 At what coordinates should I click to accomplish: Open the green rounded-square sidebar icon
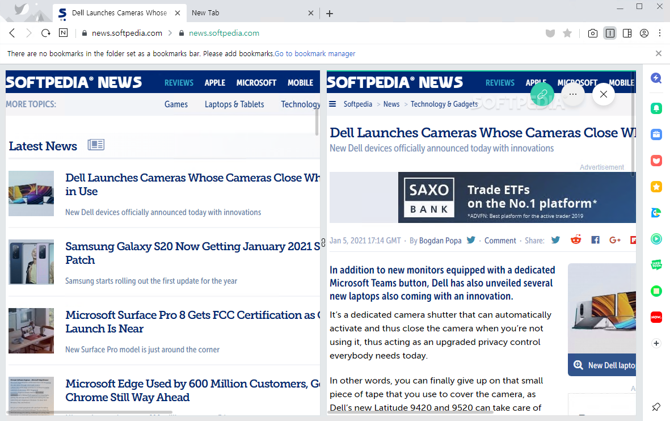[656, 291]
